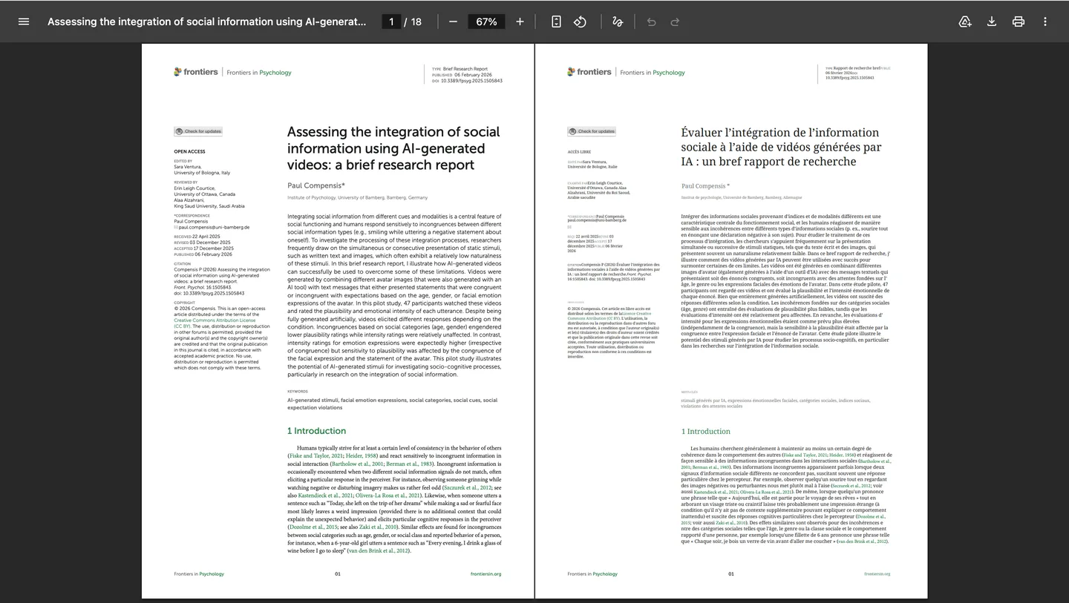Screen dimensions: 1069x603
Task: Click the undo arrow in the toolbar
Action: coord(651,22)
